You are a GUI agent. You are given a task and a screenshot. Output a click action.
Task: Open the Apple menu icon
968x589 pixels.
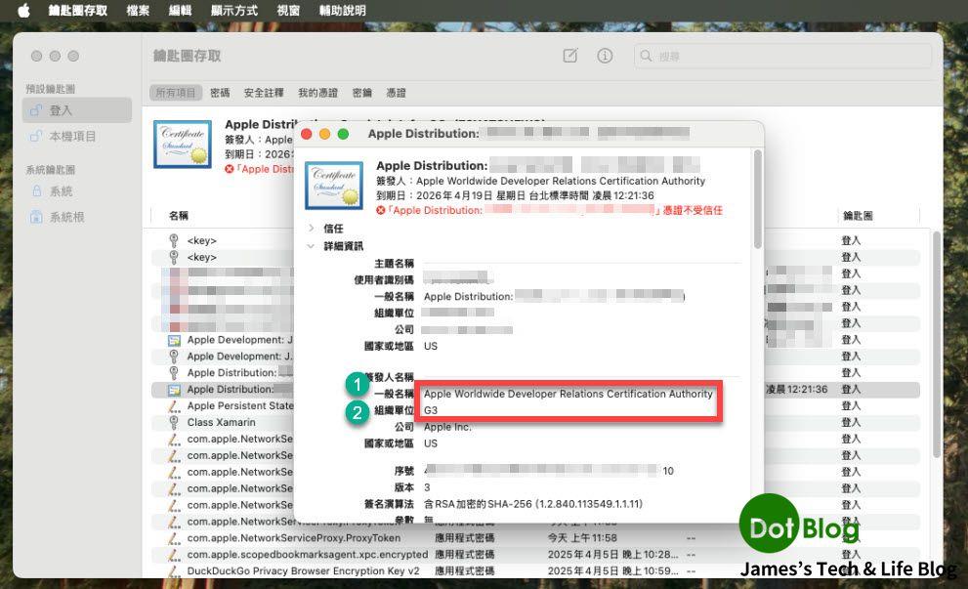(x=23, y=11)
